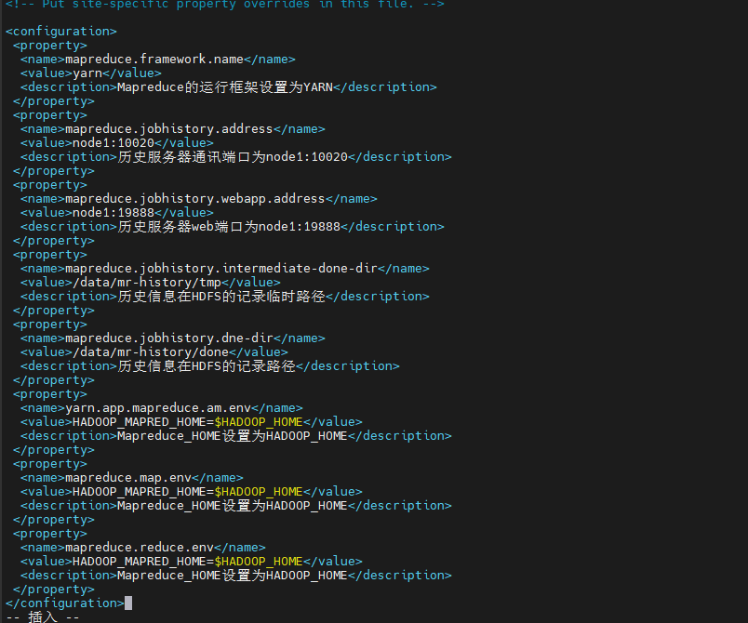Image resolution: width=748 pixels, height=623 pixels.
Task: Click the block cursor after </configuration>
Action: (128, 603)
